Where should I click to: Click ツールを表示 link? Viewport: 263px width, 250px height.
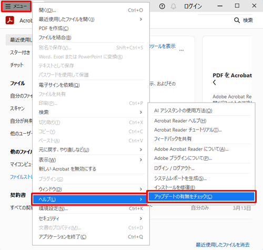tap(163, 46)
